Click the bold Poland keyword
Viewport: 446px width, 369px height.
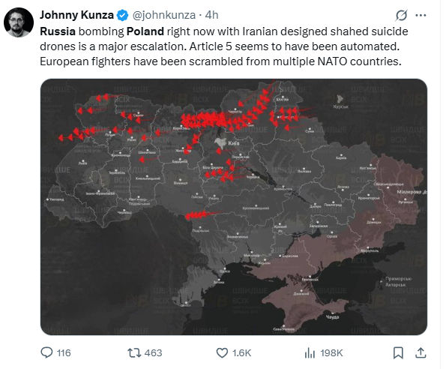pos(145,31)
